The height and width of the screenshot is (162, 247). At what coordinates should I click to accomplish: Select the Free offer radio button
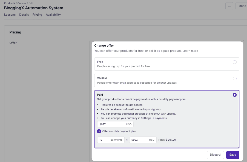tap(235, 62)
